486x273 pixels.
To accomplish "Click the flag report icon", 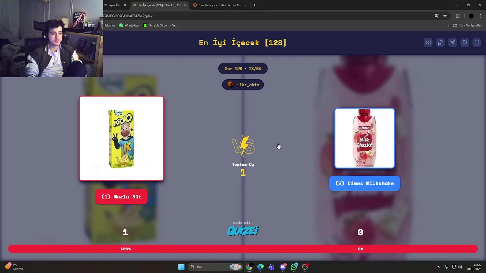I will point(465,42).
